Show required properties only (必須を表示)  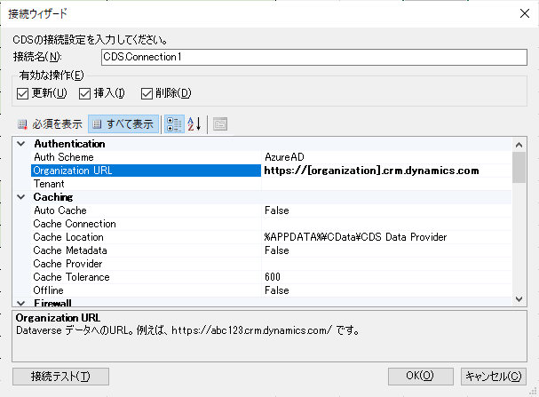tap(51, 124)
